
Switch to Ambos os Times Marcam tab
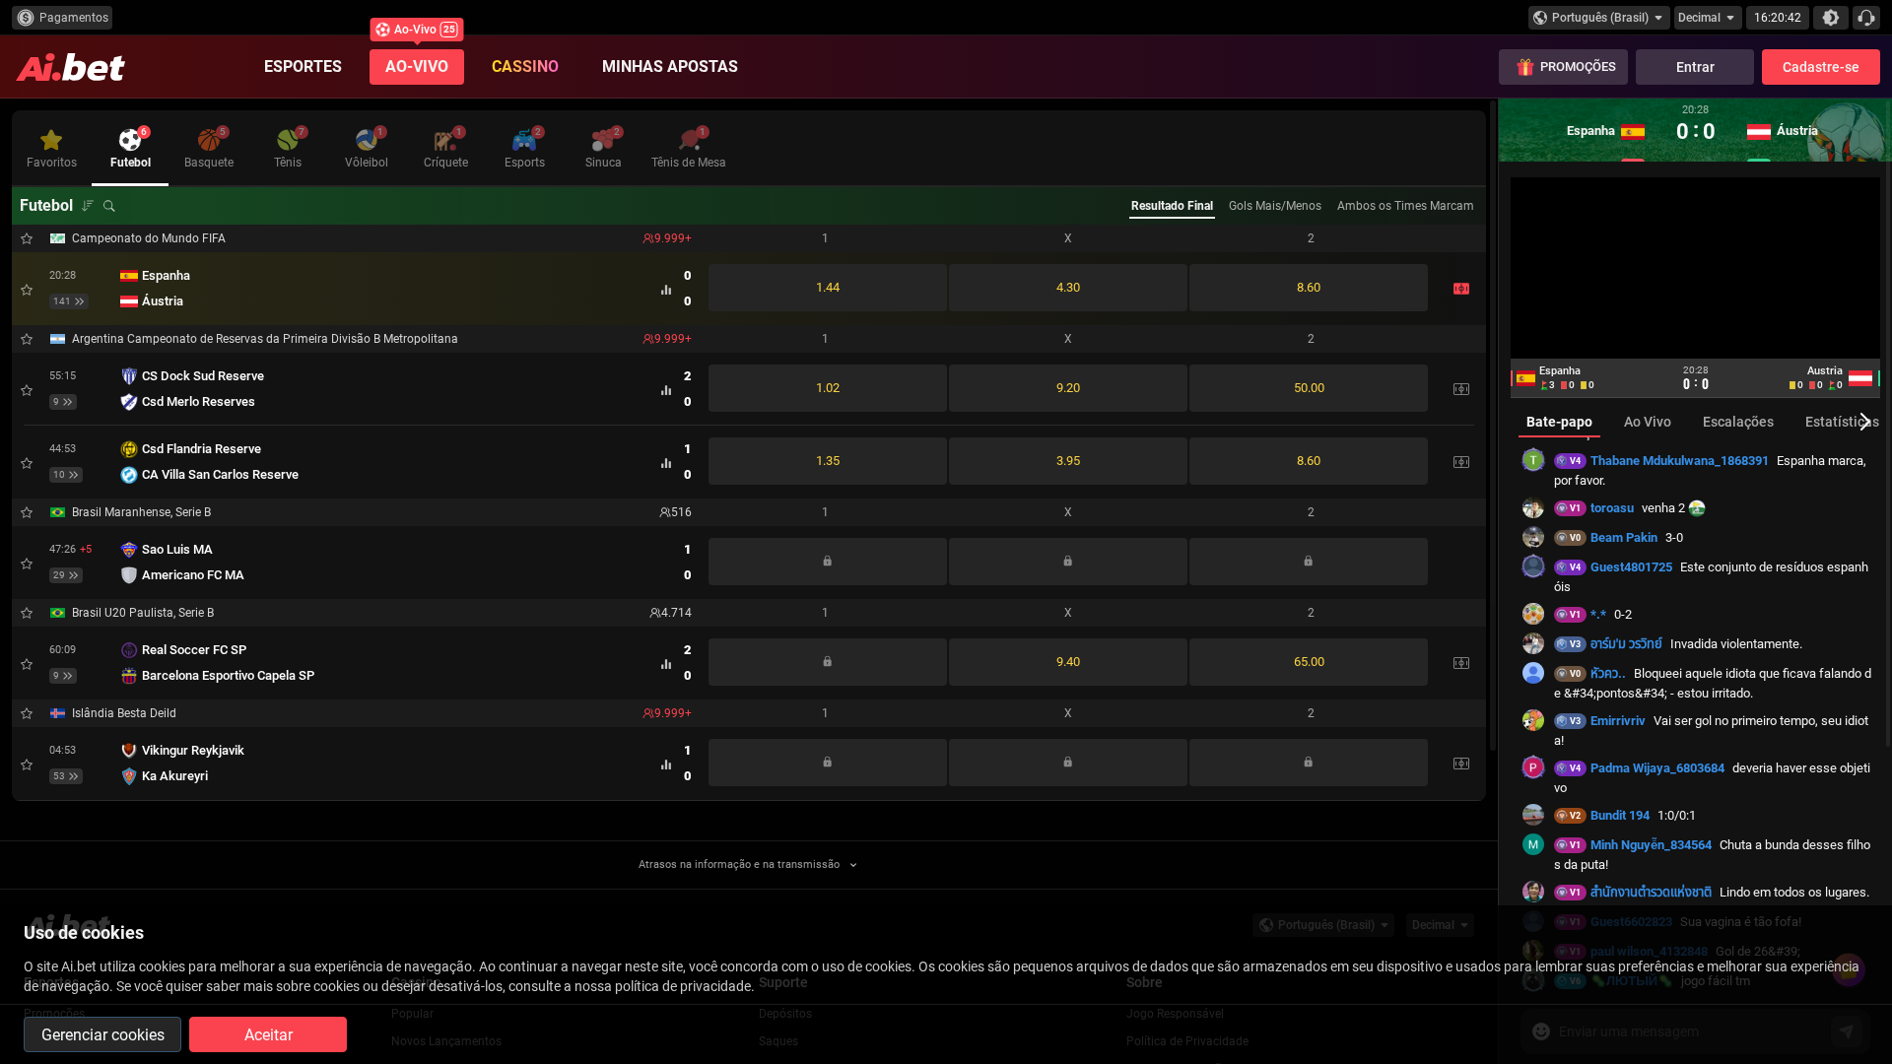coord(1405,206)
